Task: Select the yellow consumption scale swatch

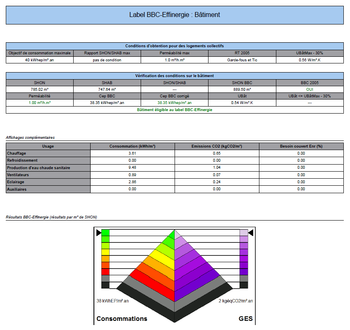Action: pos(105,252)
